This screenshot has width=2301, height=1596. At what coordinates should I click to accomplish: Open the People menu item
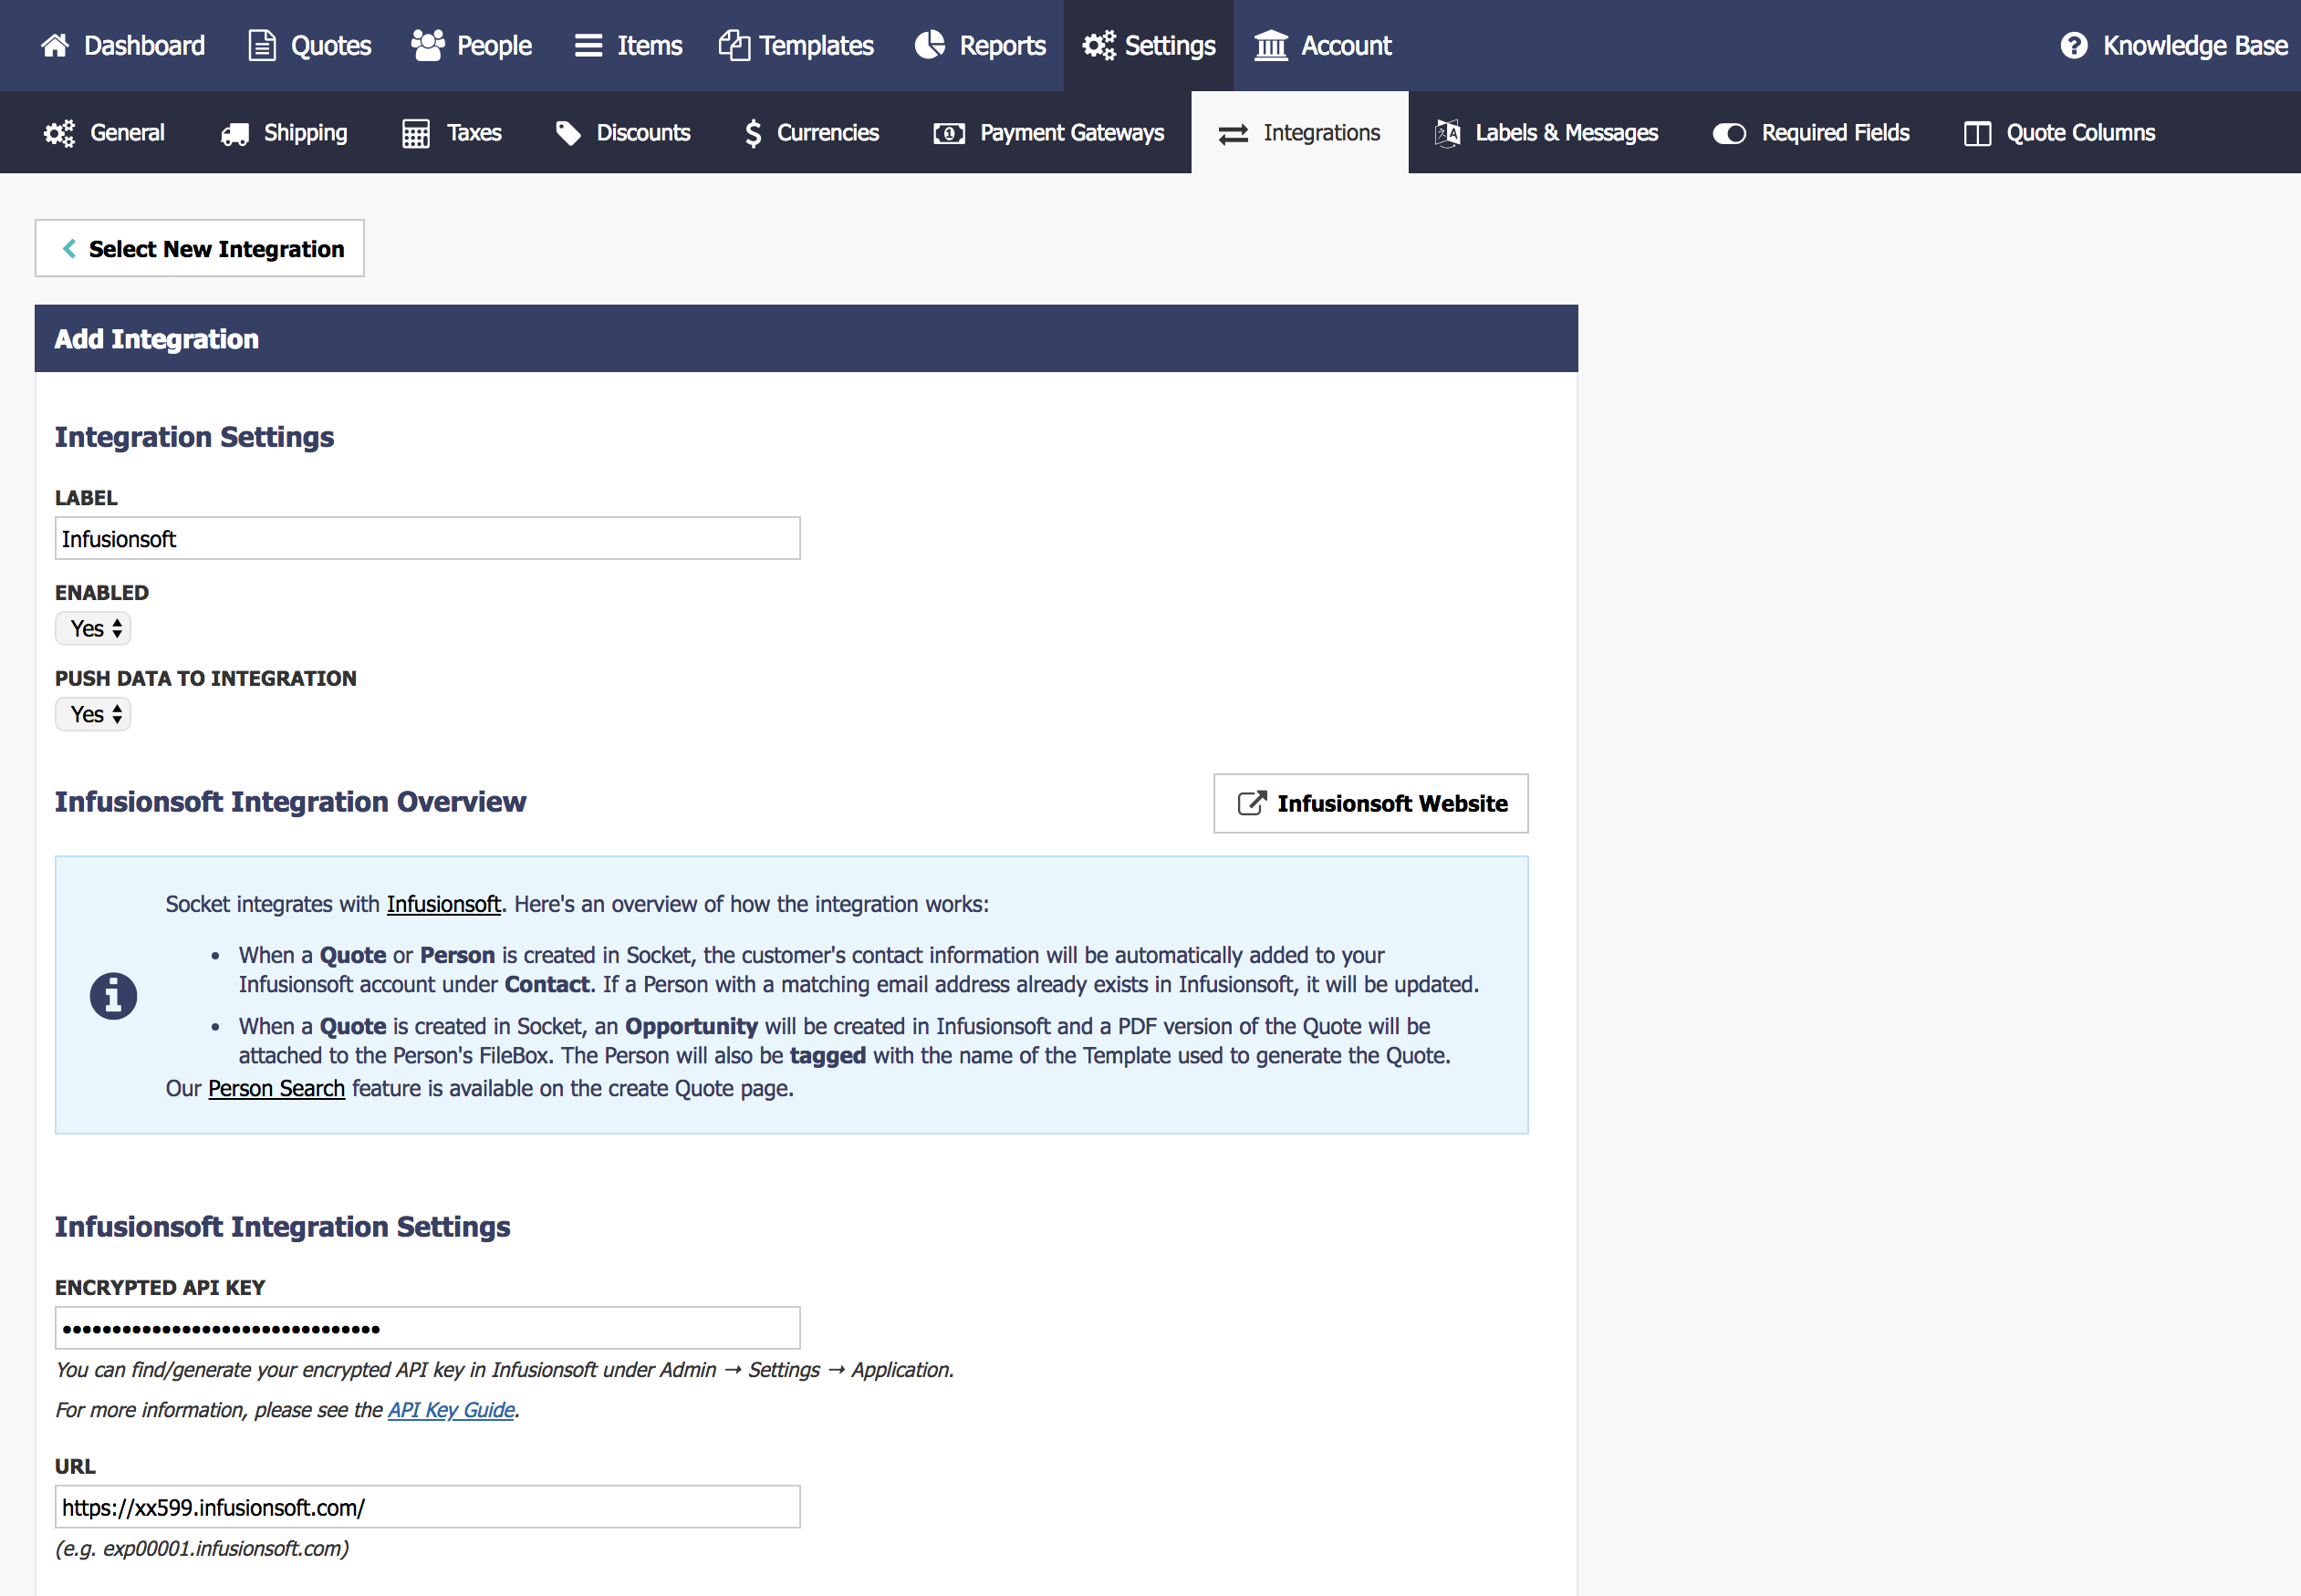(471, 45)
